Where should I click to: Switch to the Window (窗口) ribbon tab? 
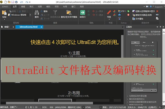pos(73,7)
